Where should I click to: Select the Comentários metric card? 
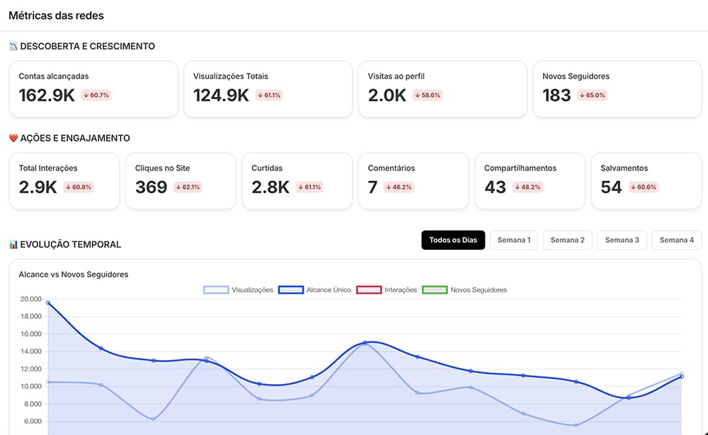[413, 181]
